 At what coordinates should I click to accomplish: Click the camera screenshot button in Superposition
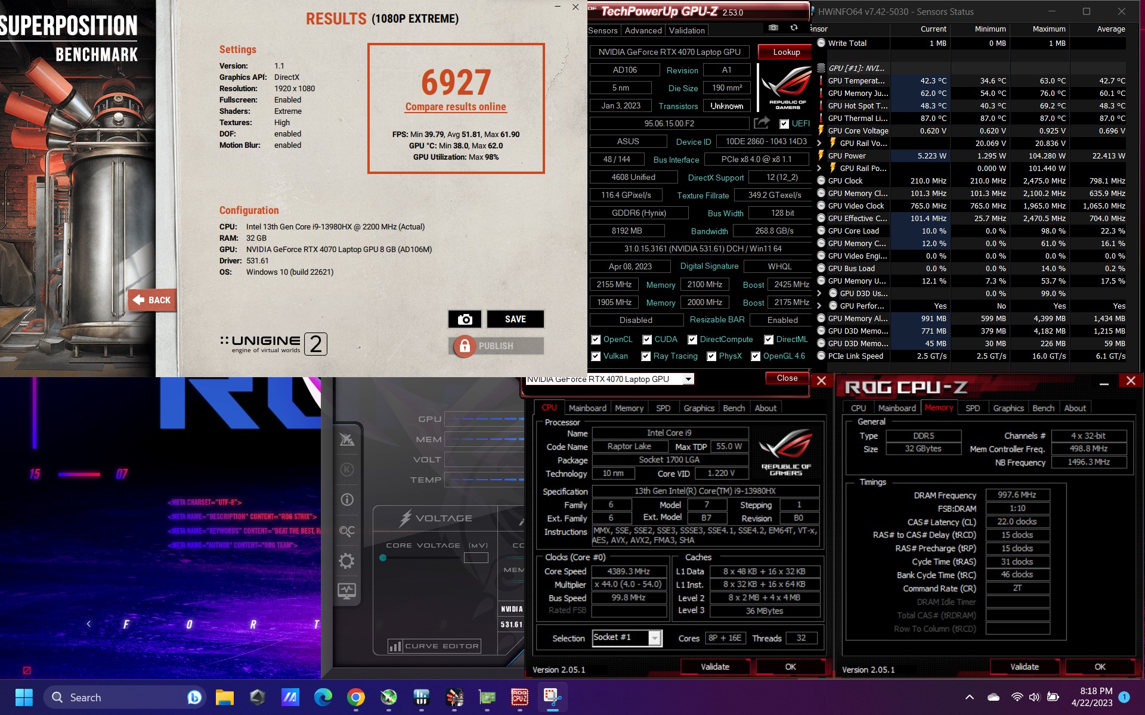[x=465, y=319]
